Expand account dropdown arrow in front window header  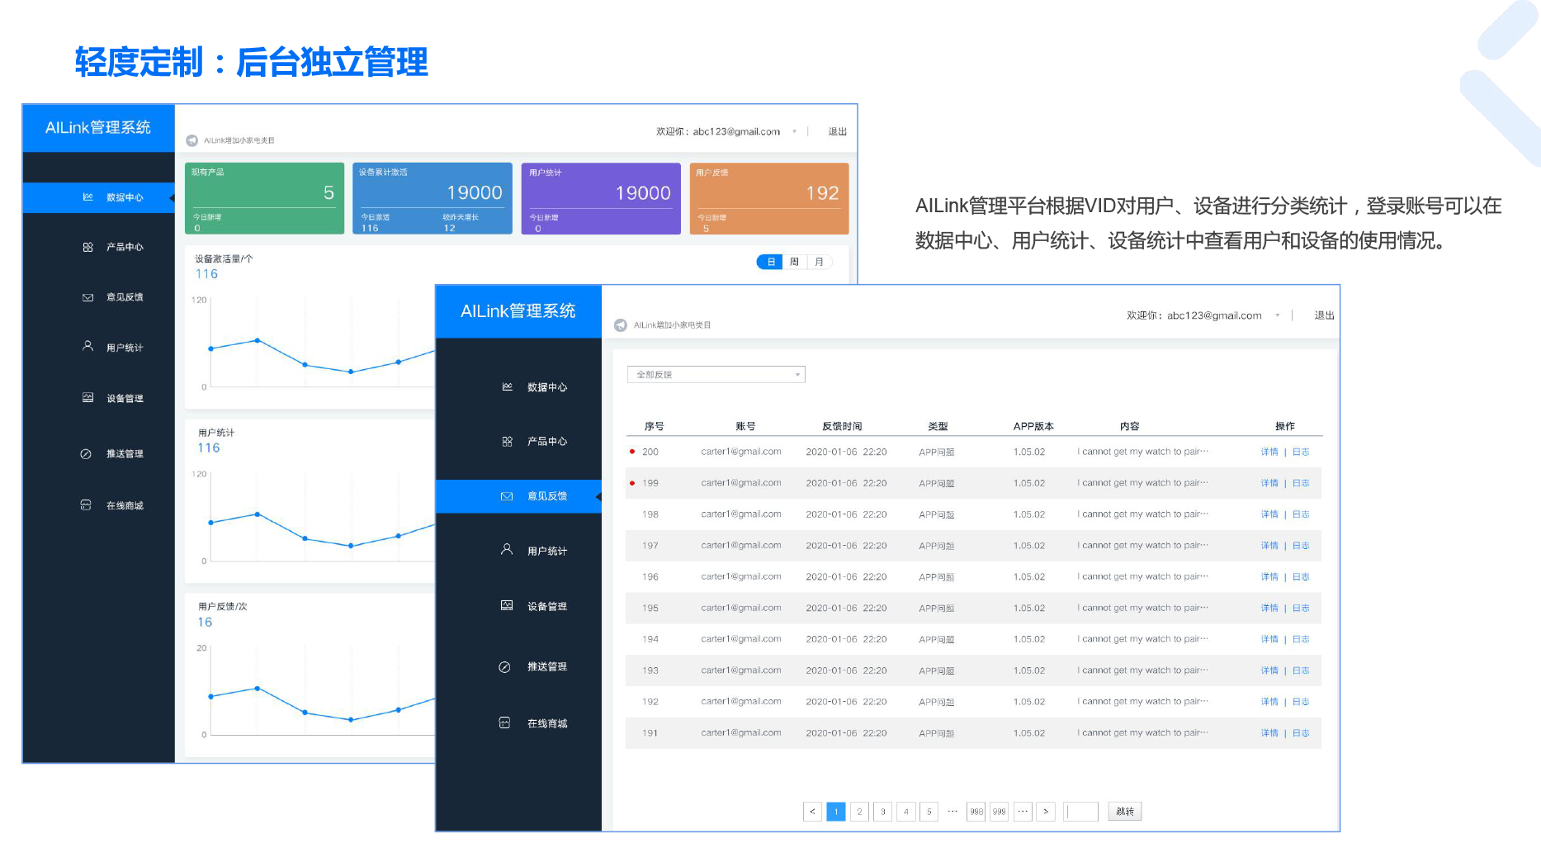point(1277,315)
